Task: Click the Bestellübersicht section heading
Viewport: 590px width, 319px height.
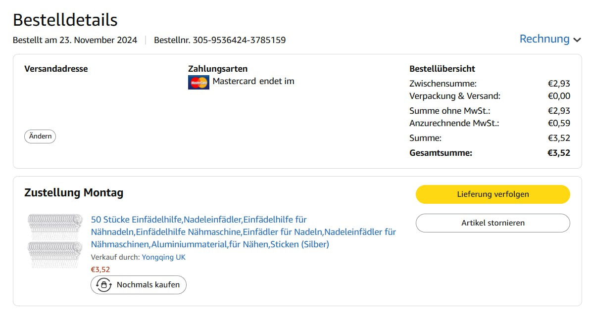Action: click(x=442, y=69)
